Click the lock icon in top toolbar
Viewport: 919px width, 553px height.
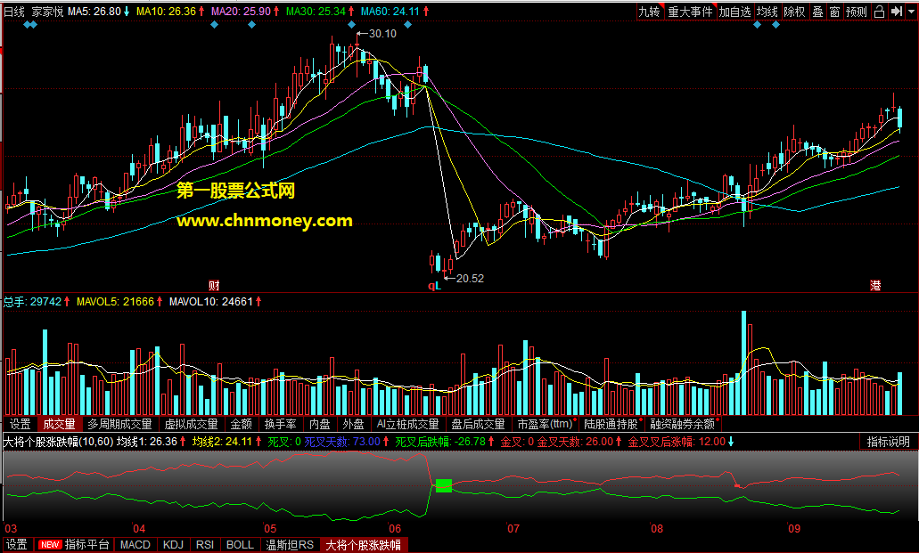click(879, 12)
